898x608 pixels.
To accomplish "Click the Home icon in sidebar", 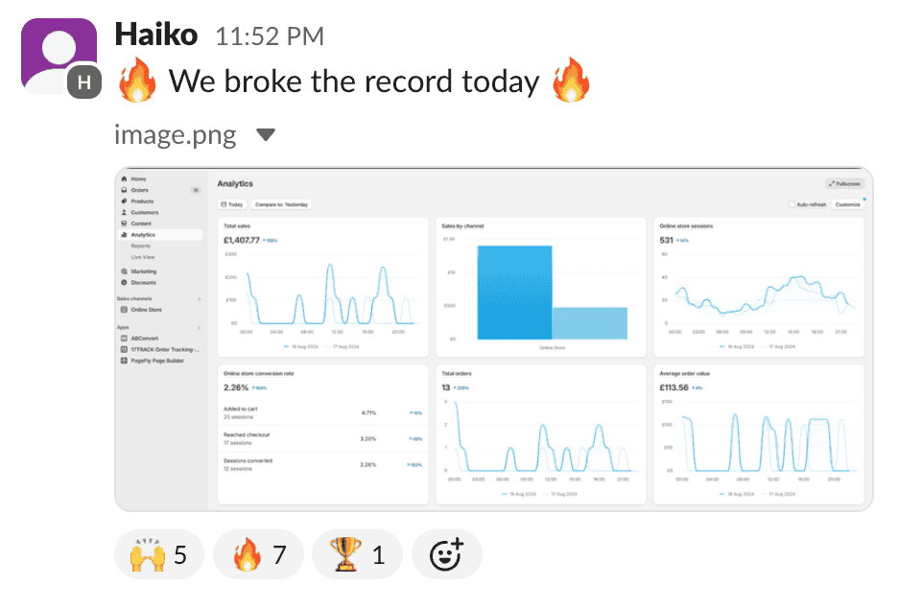I will click(x=125, y=179).
